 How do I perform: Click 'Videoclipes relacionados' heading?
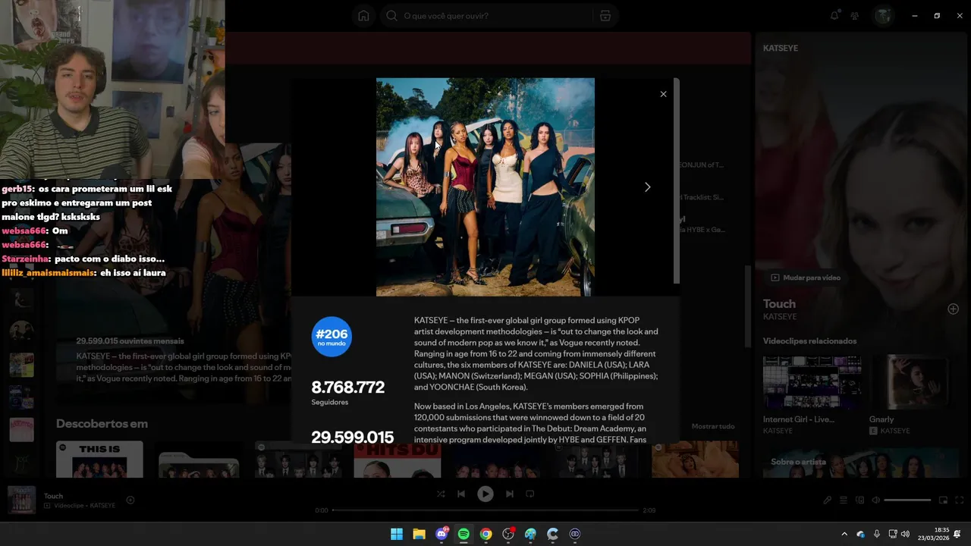pos(809,341)
